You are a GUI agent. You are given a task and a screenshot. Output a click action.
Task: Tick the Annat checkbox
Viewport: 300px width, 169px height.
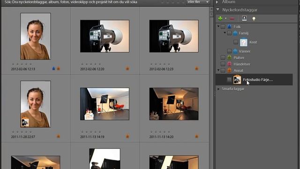pyautogui.click(x=223, y=70)
